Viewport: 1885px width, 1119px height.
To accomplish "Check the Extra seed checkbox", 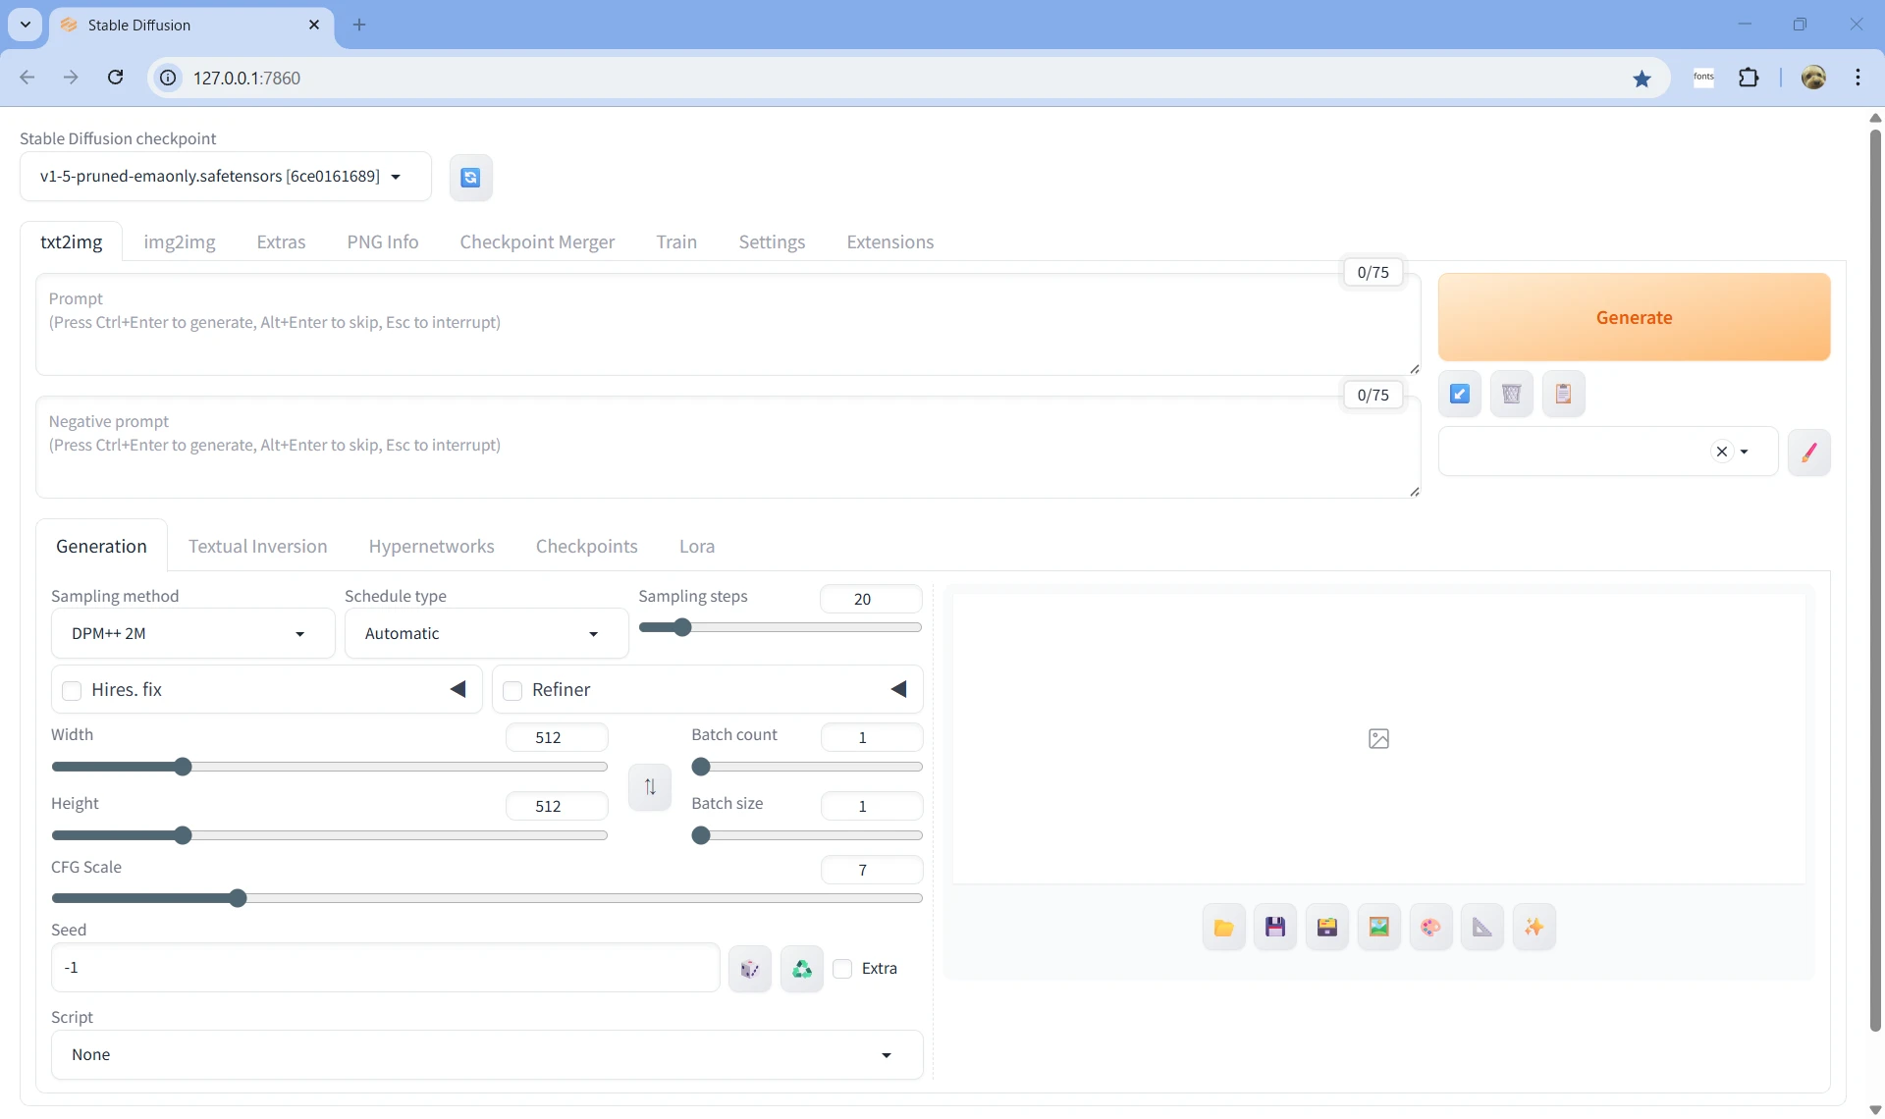I will [x=842, y=969].
